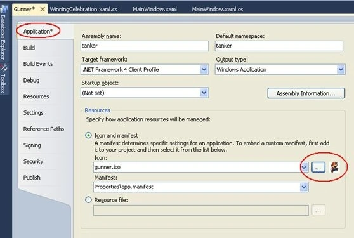Screen dimensions: 354x238
Task: Click the Assembly name text field
Action: point(145,46)
